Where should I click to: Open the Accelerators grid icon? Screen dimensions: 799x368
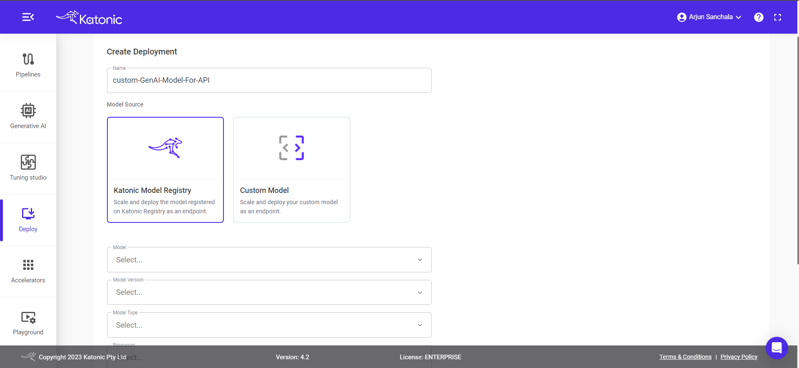click(28, 265)
